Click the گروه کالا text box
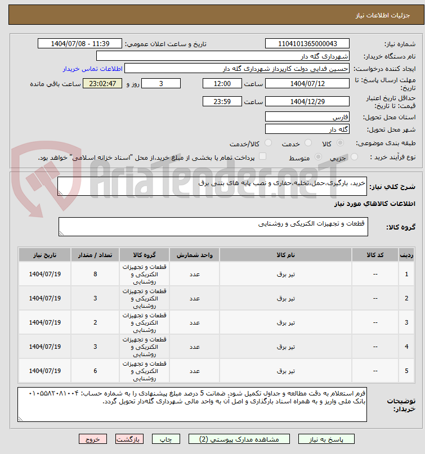This screenshot has height=454, width=425. coord(213,227)
